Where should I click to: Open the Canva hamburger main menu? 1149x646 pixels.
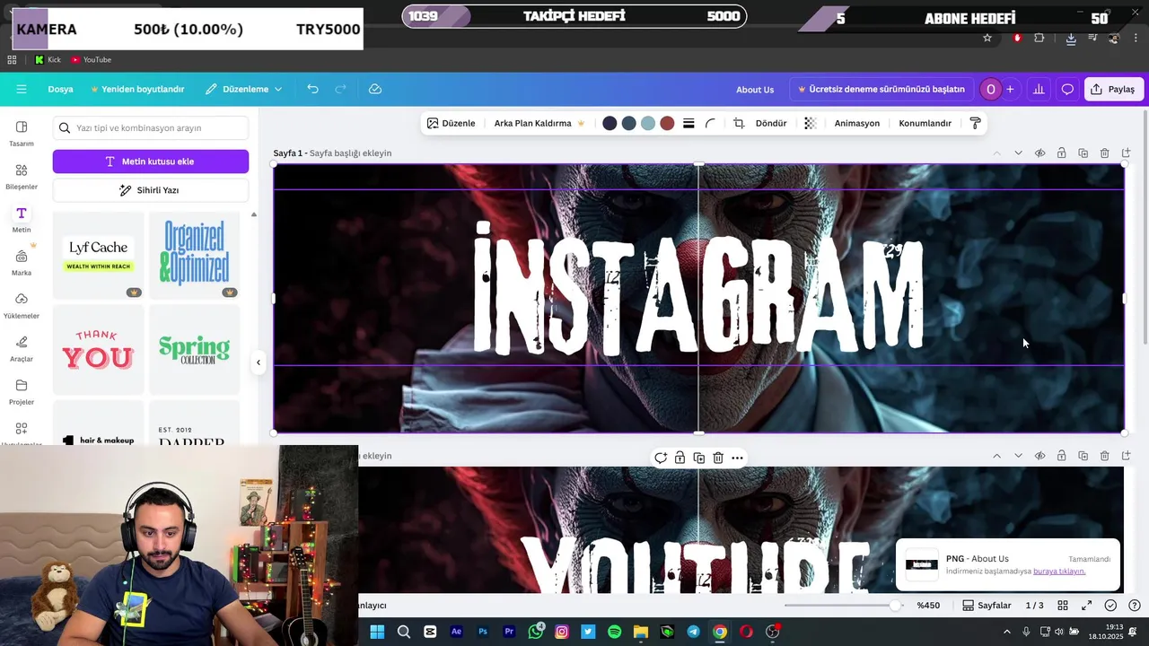pos(22,89)
